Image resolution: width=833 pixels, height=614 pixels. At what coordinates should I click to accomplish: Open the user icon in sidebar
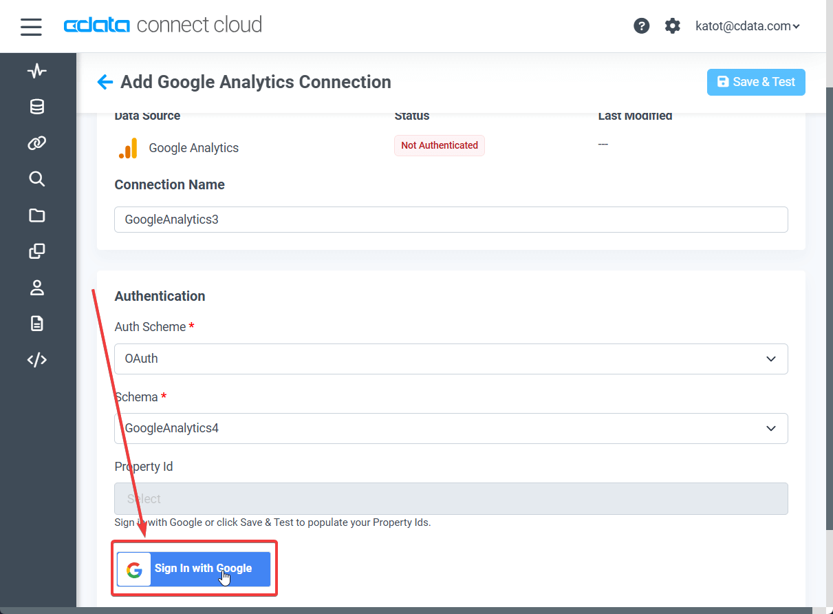coord(37,288)
